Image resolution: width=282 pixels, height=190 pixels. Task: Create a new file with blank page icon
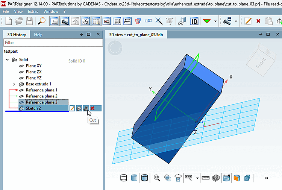pyautogui.click(x=8, y=21)
